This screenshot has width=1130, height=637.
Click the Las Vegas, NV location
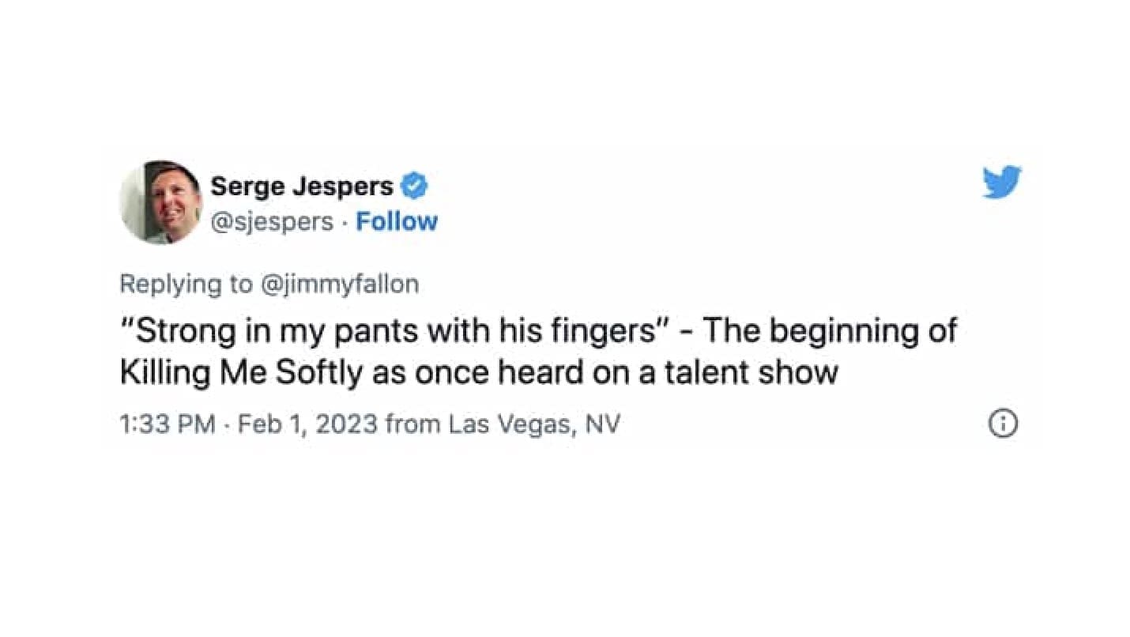click(x=534, y=424)
